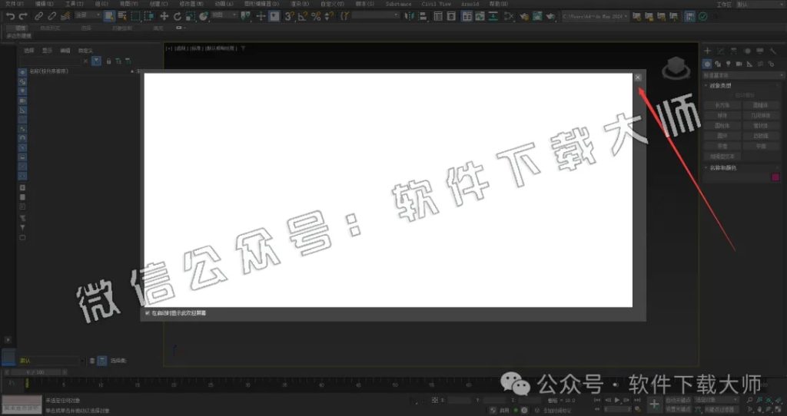787x416 pixels.
Task: Click the Go to Start button
Action: [x=596, y=400]
